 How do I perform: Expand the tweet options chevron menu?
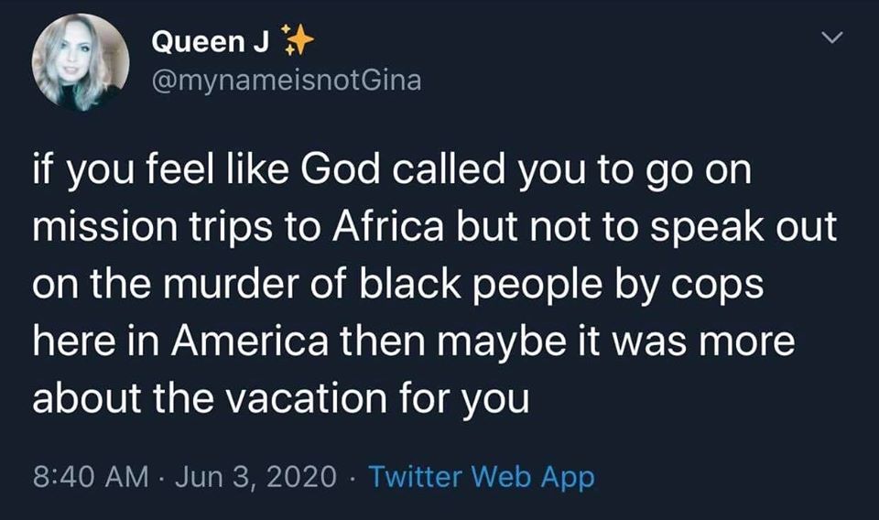830,40
